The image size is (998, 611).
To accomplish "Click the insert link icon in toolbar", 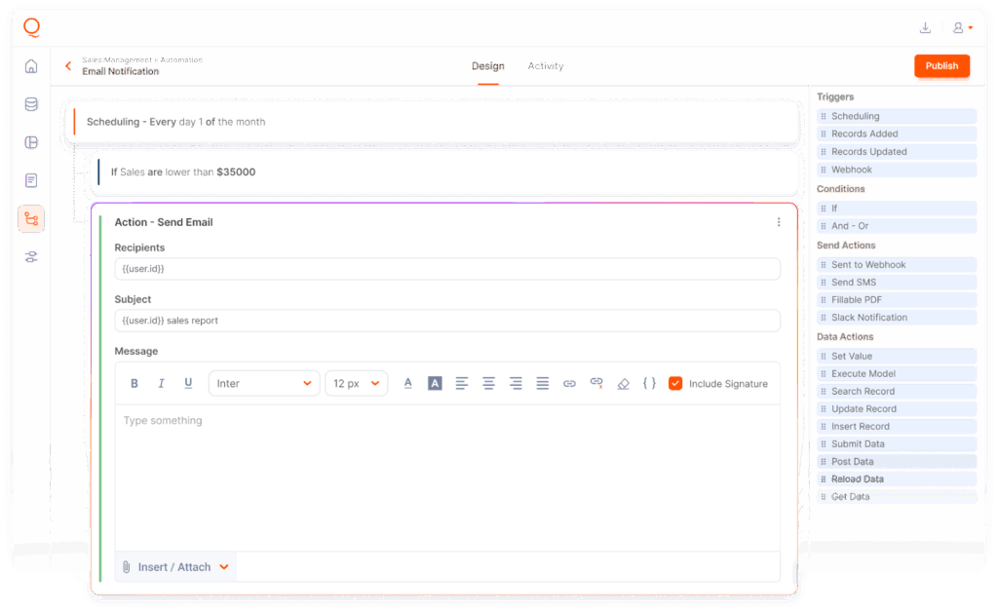I will point(569,384).
